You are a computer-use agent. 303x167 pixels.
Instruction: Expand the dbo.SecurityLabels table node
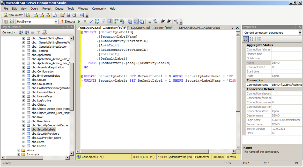24,129
